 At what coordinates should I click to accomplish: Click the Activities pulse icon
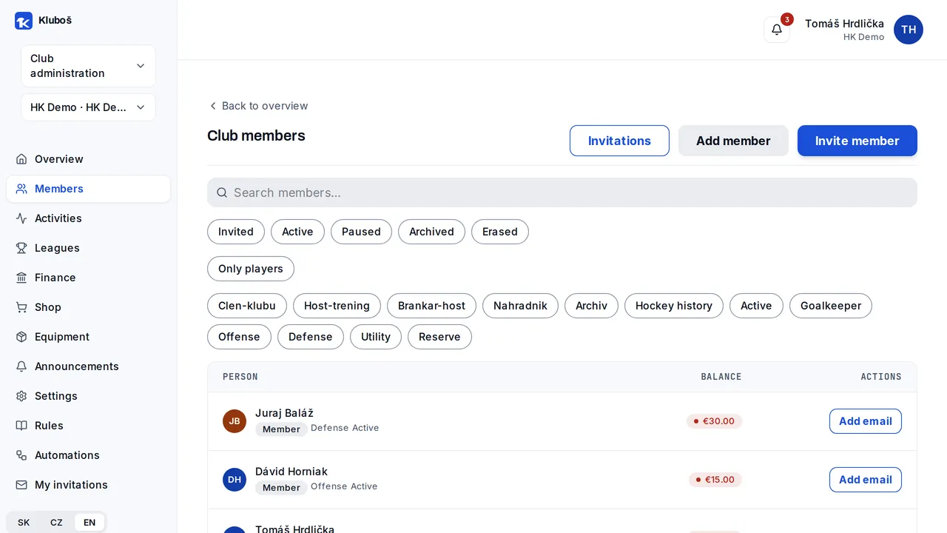21,218
